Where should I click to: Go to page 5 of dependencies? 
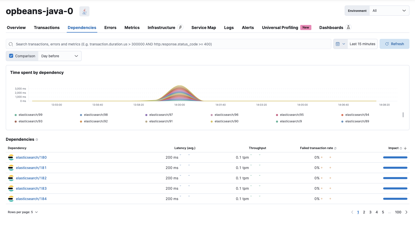pyautogui.click(x=383, y=212)
